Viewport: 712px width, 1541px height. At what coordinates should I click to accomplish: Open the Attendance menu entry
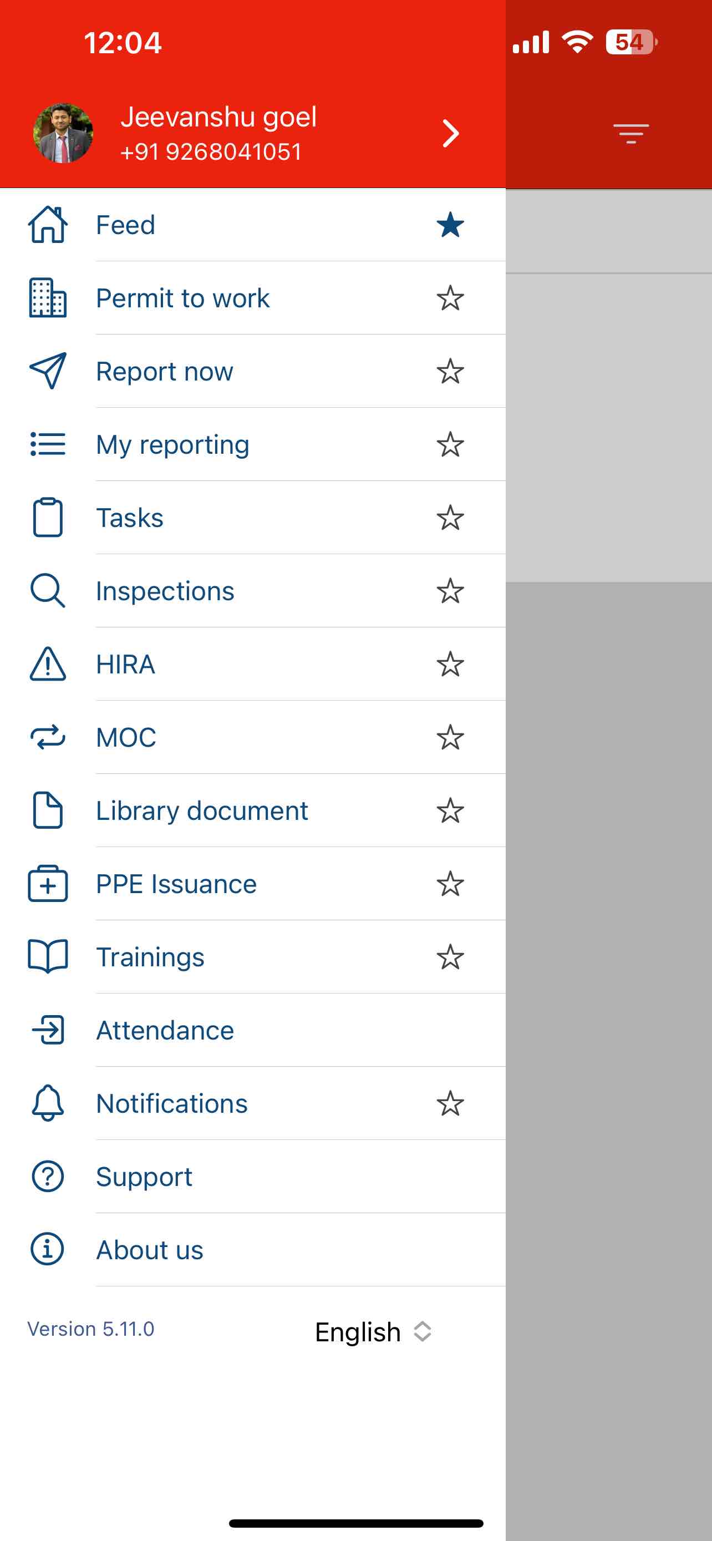pos(165,1030)
